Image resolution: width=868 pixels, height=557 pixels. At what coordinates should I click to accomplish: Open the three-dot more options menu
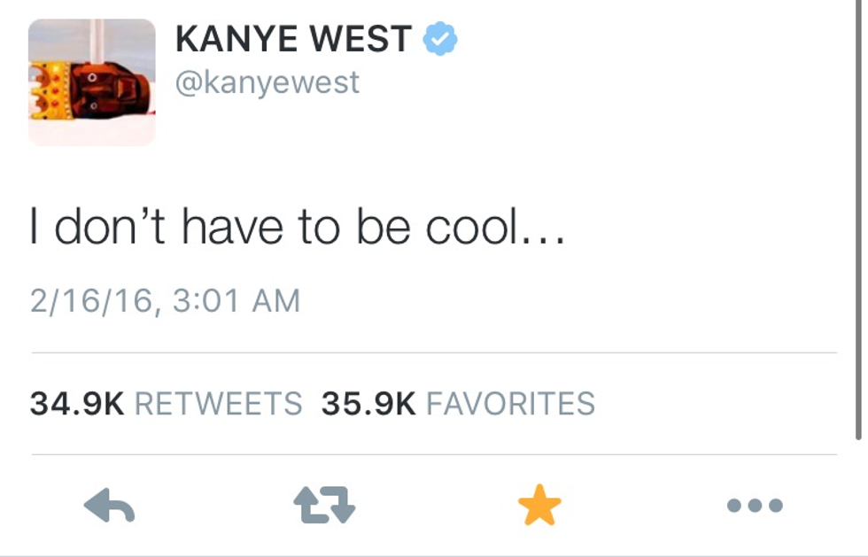pyautogui.click(x=755, y=505)
